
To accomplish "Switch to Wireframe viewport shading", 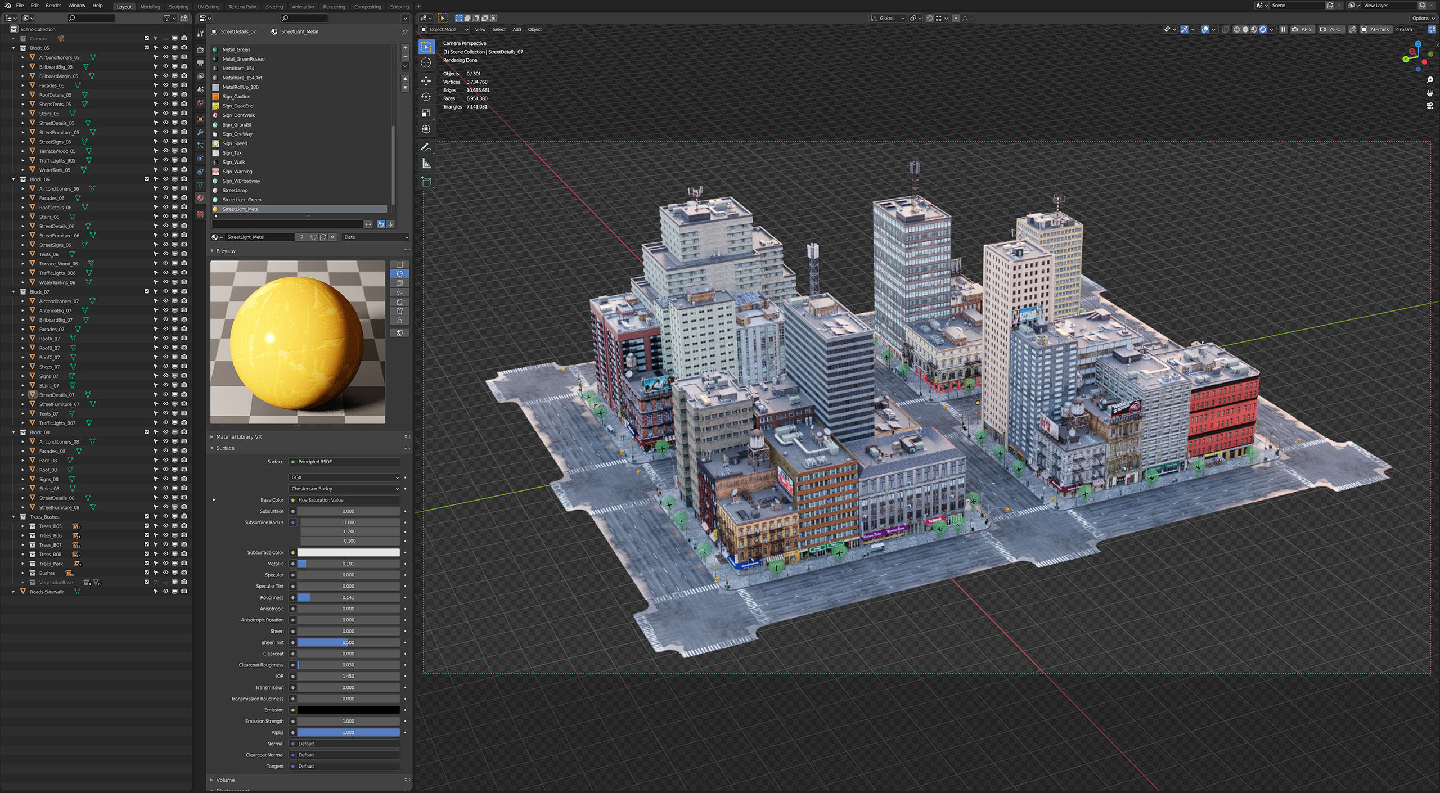I will coord(1236,29).
